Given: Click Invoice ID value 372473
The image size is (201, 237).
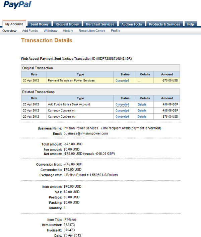Looking at the screenshot, I should (69, 230).
